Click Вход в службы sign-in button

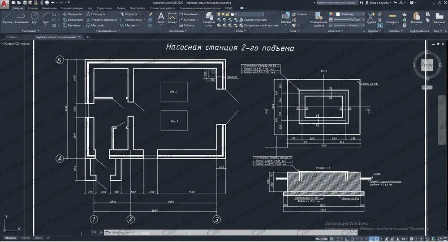[x=377, y=3]
